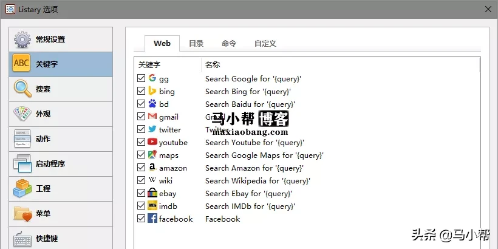The image size is (498, 249).
Task: Select the ABC 关键字 icon
Action: pyautogui.click(x=22, y=63)
